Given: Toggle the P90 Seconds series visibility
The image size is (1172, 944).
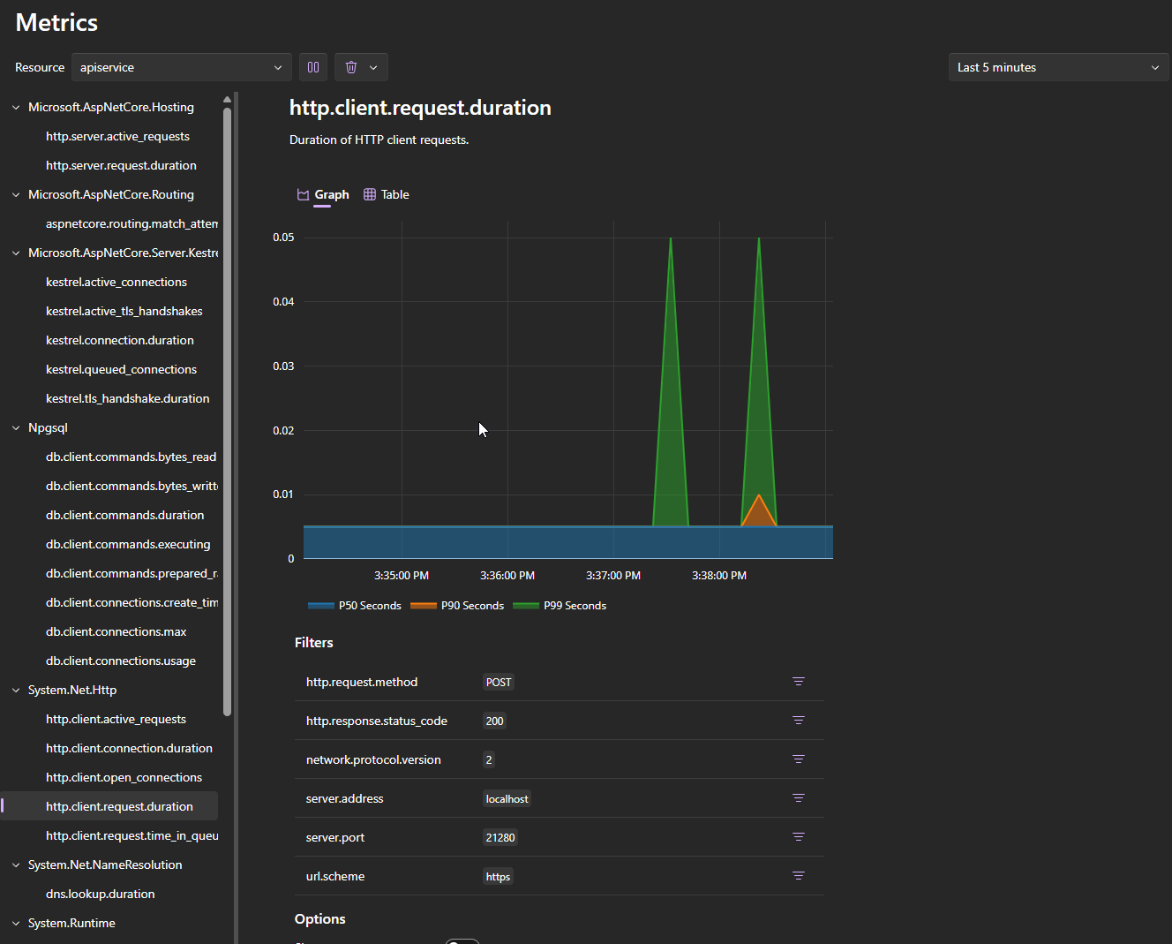Looking at the screenshot, I should click(x=457, y=605).
